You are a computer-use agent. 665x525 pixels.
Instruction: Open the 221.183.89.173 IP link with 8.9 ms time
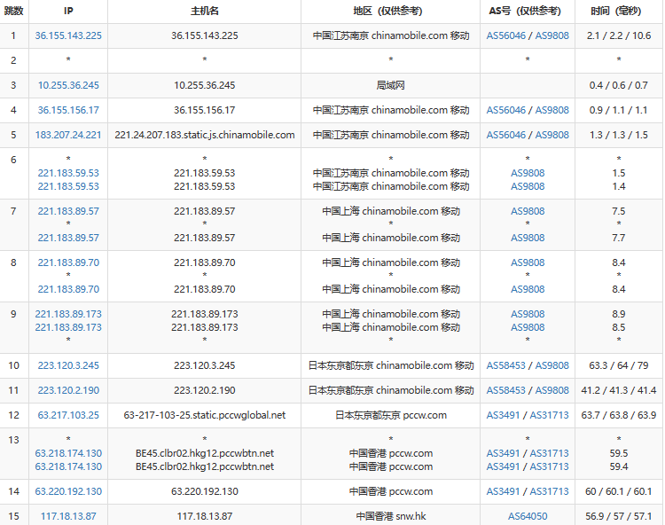(68, 314)
